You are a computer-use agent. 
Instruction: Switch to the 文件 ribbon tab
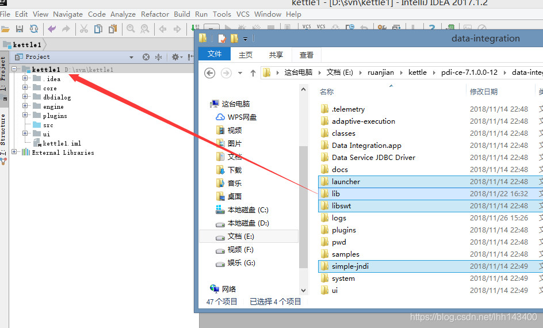tap(215, 54)
